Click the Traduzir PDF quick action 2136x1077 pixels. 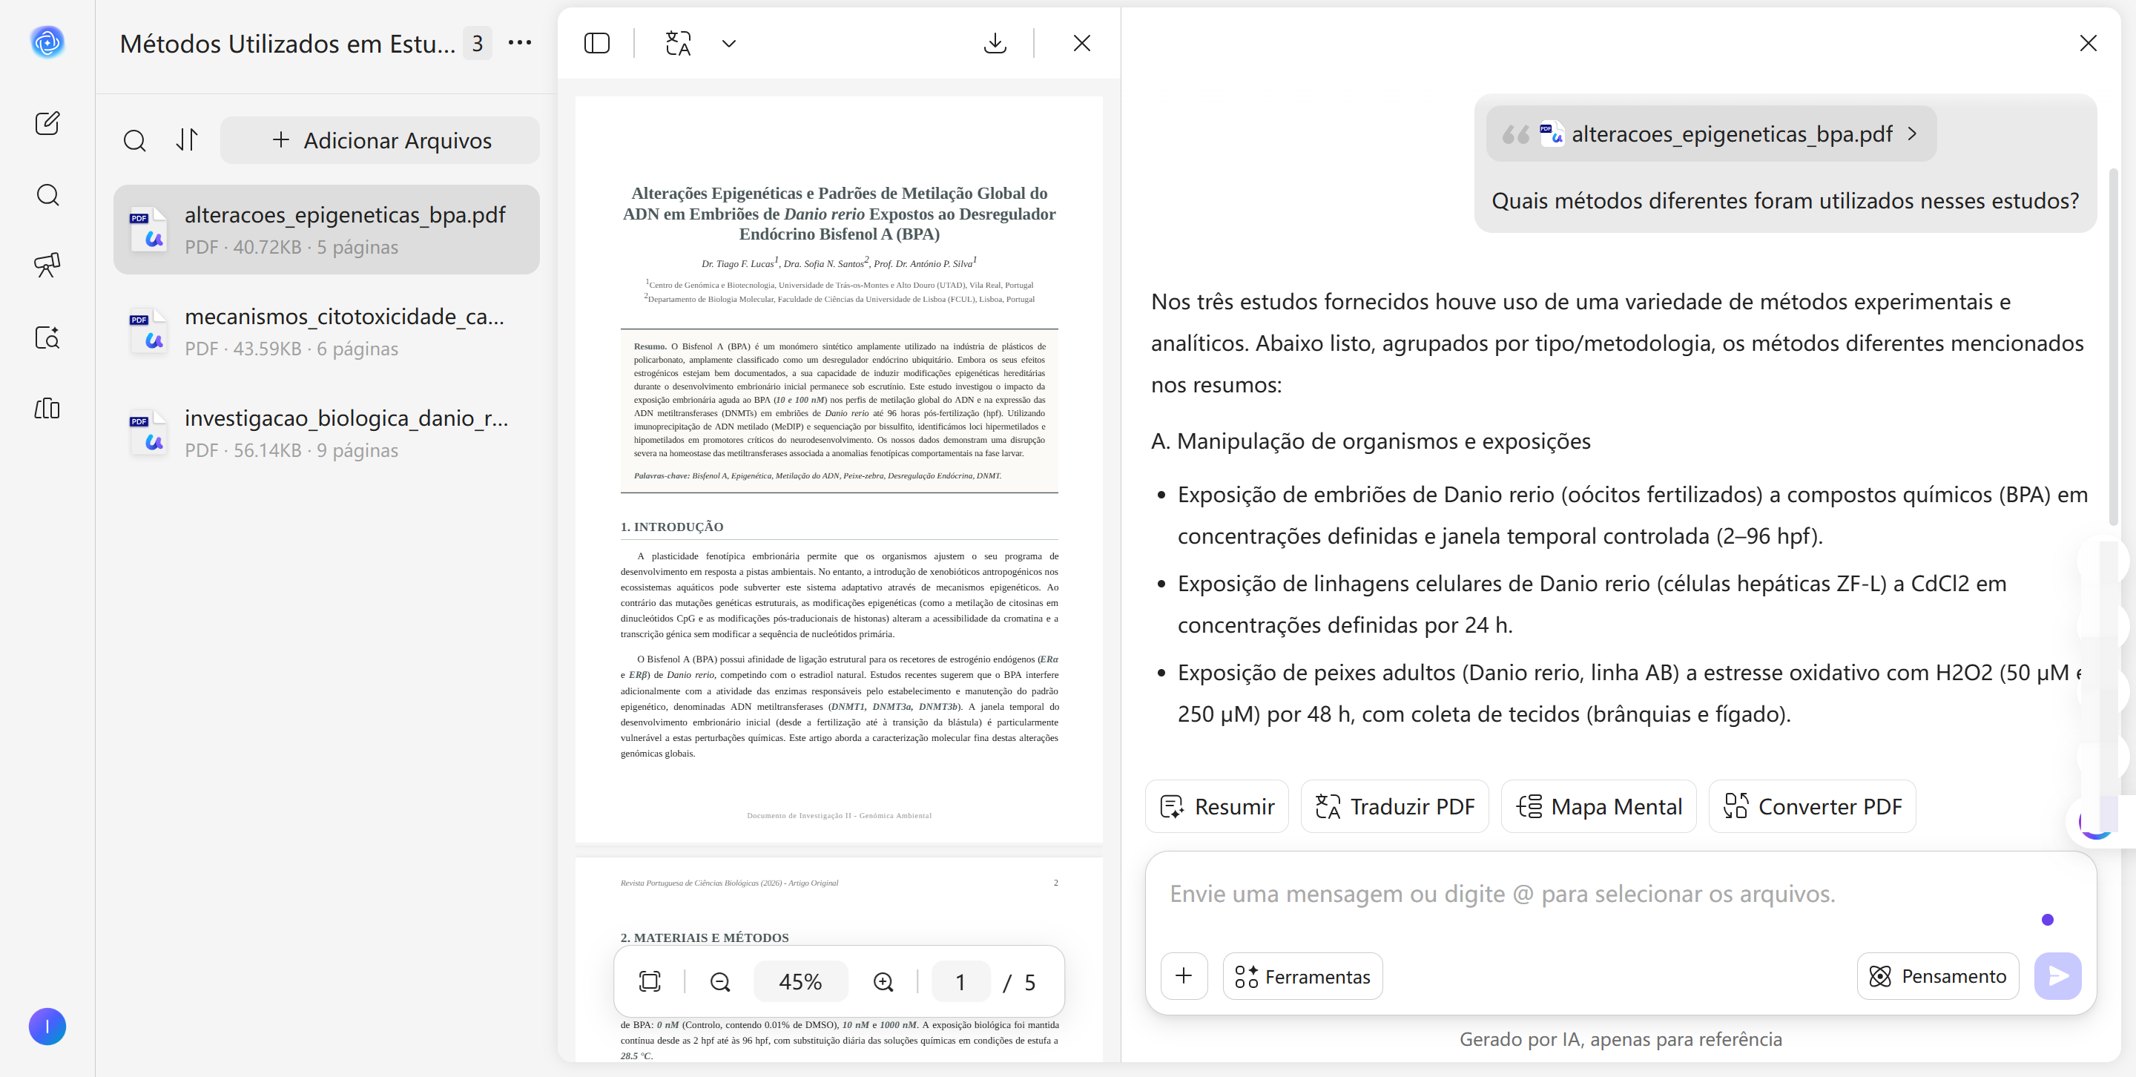(x=1394, y=806)
